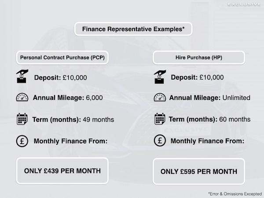Click the EXCLUSIVE logo in top corner

point(244,4)
